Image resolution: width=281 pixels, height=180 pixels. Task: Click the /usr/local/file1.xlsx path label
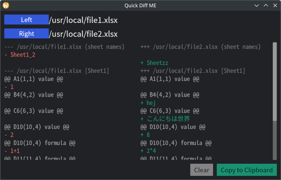(x=83, y=20)
